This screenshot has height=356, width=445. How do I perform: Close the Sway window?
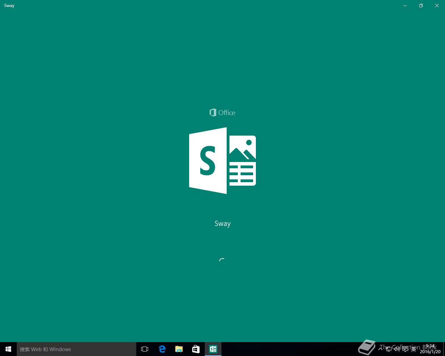(x=437, y=6)
